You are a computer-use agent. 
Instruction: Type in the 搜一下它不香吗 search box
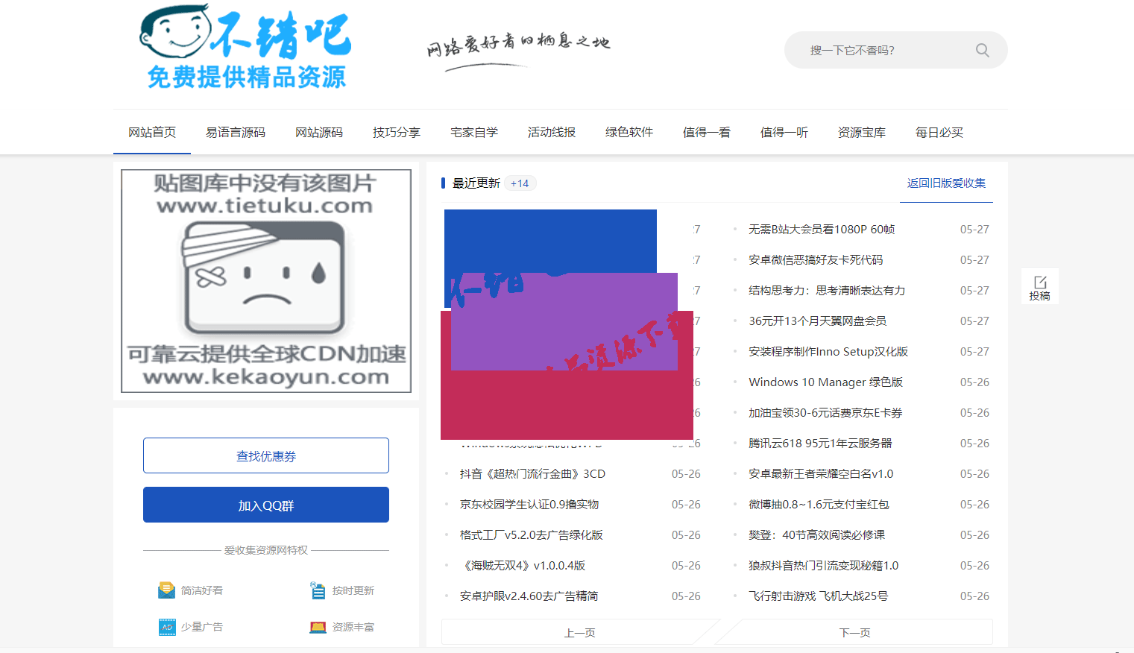[x=887, y=50]
